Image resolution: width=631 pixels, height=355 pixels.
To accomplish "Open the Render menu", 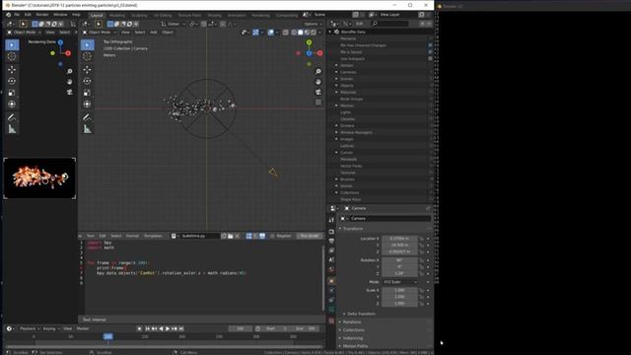I will pyautogui.click(x=41, y=15).
